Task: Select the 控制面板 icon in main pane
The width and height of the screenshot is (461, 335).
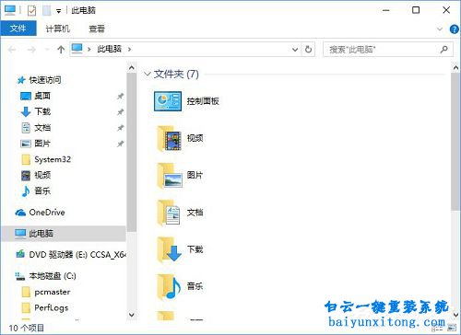Action: 168,101
